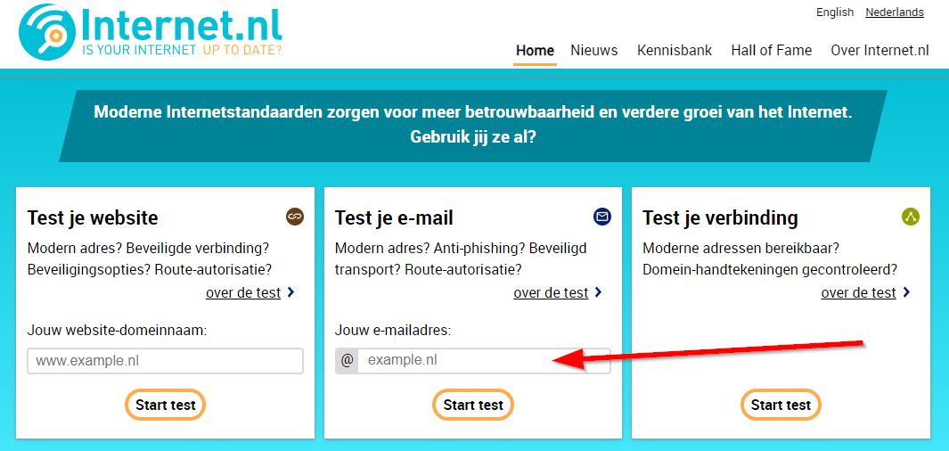Screen dimensions: 949x451
Task: Click the website test link icon
Action: 295,217
